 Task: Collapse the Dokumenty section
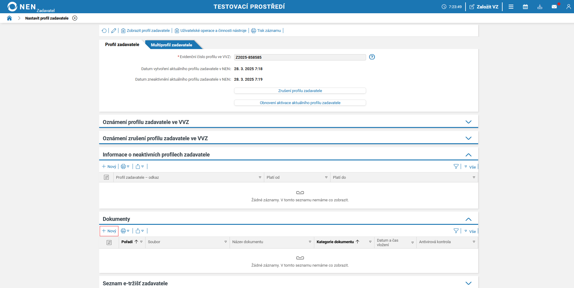tap(468, 219)
